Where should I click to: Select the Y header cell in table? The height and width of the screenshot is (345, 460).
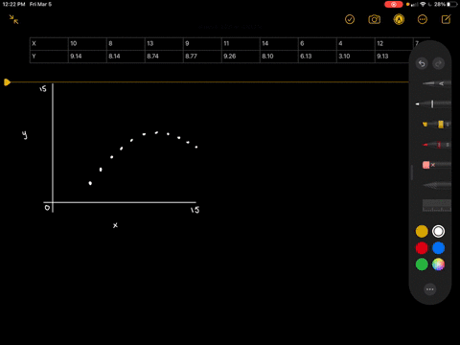pyautogui.click(x=49, y=57)
